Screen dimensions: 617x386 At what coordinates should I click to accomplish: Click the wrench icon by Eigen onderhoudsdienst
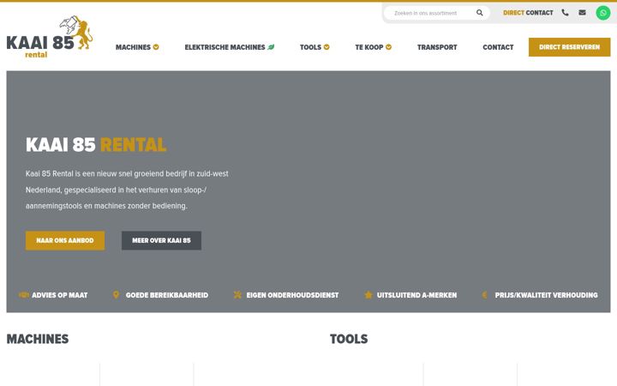237,294
